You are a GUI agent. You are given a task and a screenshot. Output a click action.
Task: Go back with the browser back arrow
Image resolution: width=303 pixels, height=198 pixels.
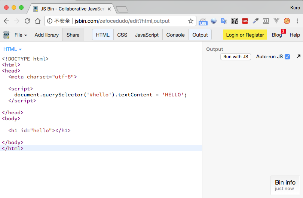tap(6, 21)
